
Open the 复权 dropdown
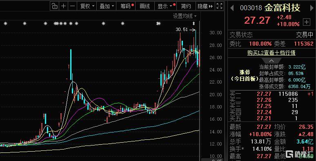87,6
